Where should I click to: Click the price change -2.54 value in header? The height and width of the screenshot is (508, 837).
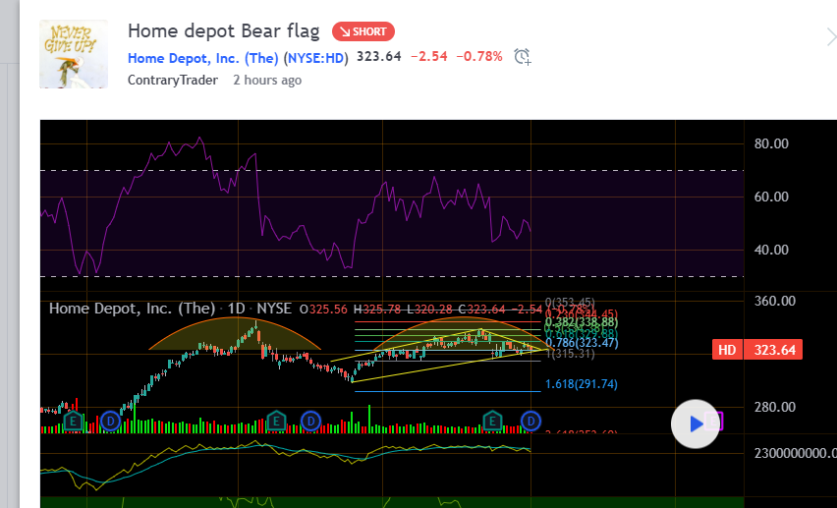tap(428, 57)
